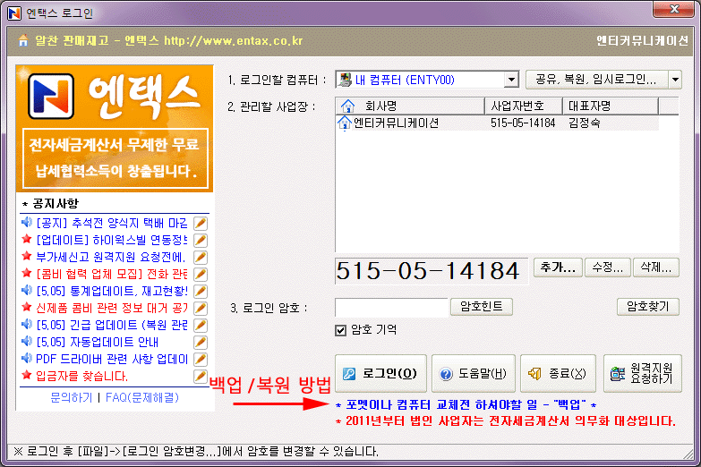Screen dimensions: 701x467
Task: Open 부가세신고 원격지원 요청전에 notice
Action: 110,257
